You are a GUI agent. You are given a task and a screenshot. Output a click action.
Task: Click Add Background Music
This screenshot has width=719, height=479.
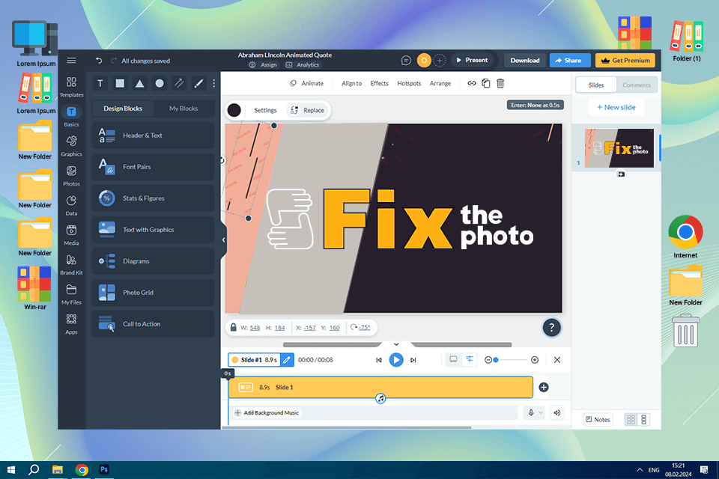pyautogui.click(x=267, y=413)
